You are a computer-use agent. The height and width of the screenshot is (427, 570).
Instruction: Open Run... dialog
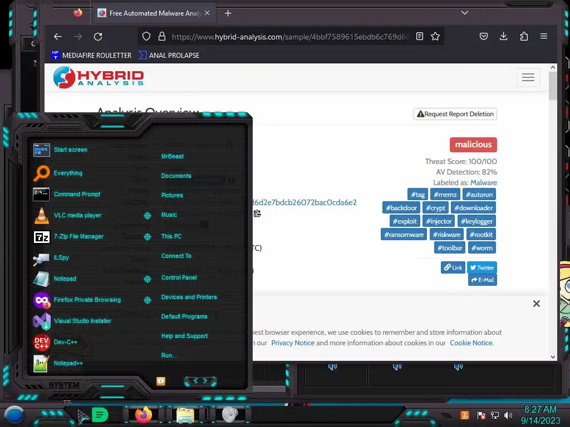pyautogui.click(x=169, y=355)
